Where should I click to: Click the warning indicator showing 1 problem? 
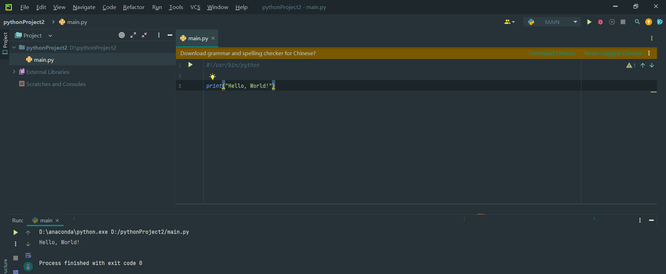click(x=631, y=65)
